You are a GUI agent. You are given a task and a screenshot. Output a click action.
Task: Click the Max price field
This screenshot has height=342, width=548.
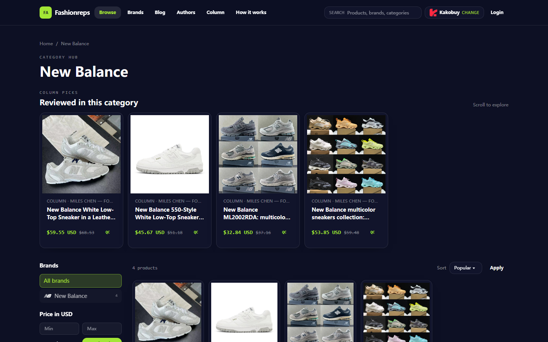click(x=102, y=329)
